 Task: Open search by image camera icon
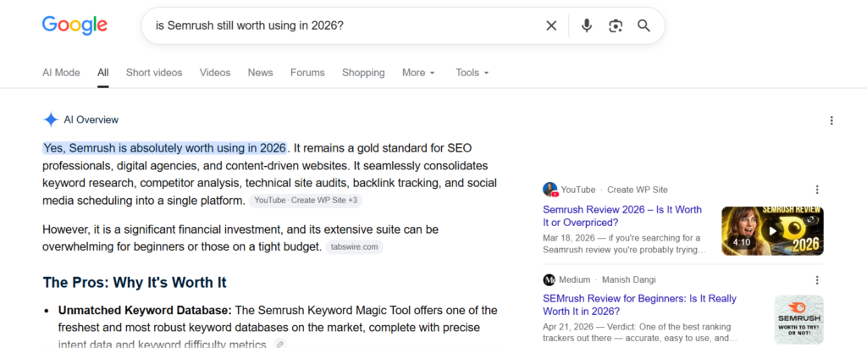(616, 25)
